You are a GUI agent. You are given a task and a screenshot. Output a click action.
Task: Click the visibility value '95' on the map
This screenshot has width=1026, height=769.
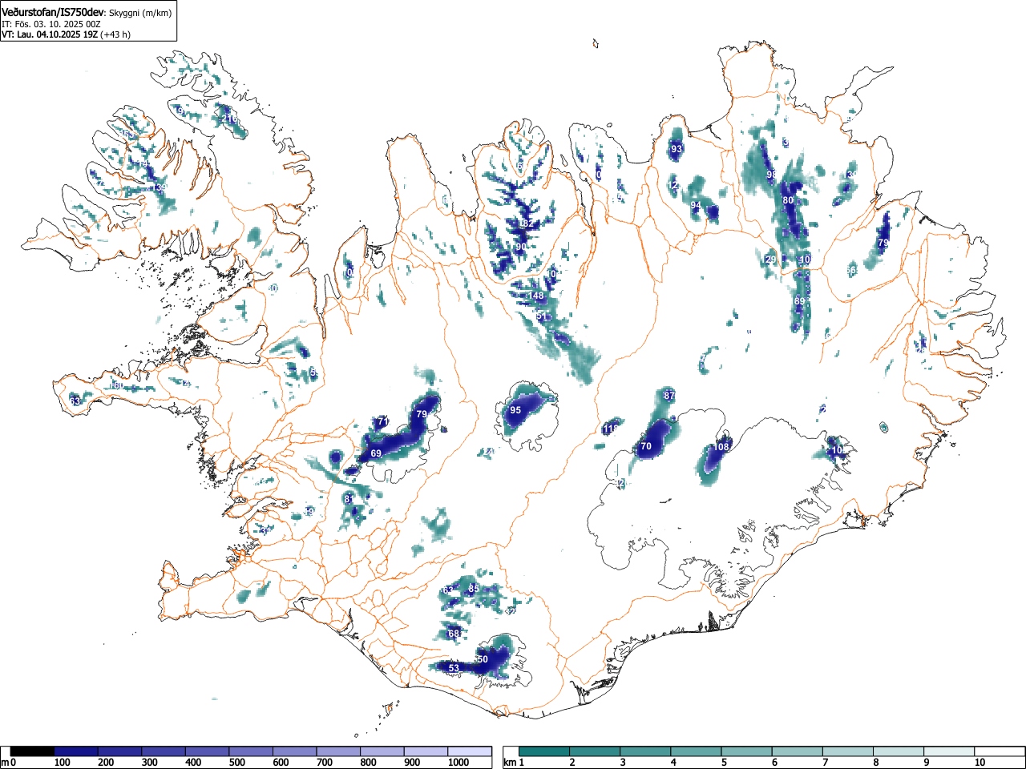pyautogui.click(x=515, y=410)
